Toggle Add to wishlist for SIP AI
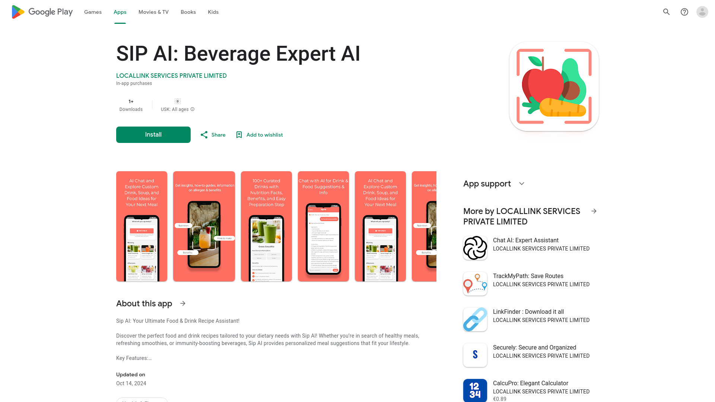This screenshot has height=402, width=715. click(259, 134)
